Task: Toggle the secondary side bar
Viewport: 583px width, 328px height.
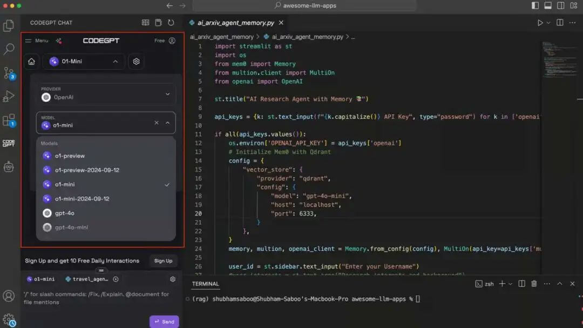Action: (561, 5)
